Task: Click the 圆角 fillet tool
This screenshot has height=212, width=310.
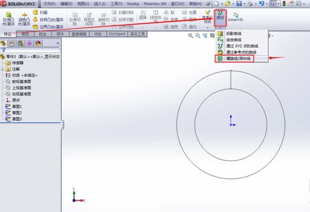Action: [x=143, y=15]
